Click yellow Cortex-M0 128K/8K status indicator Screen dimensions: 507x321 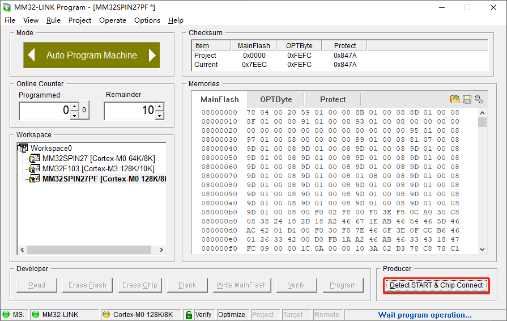tap(106, 314)
